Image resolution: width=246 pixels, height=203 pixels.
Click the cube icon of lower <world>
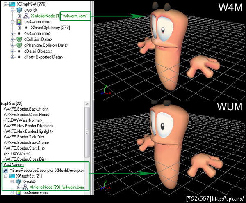tap(19, 182)
